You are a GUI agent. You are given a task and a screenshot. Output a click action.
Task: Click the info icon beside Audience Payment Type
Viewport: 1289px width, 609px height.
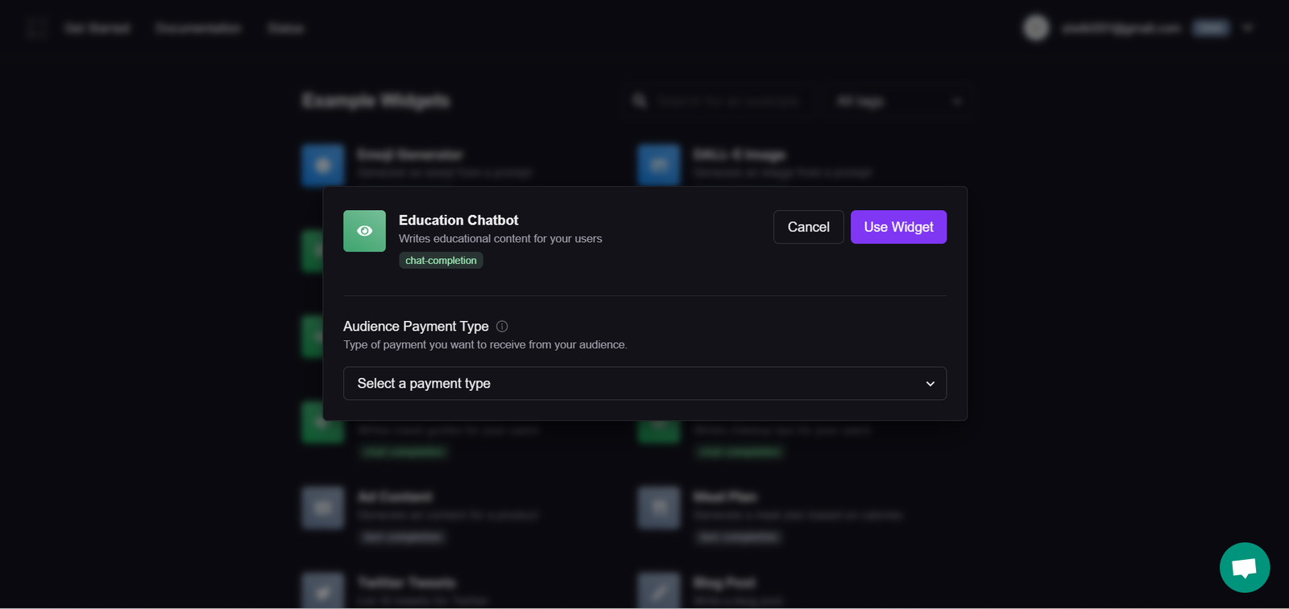coord(502,327)
